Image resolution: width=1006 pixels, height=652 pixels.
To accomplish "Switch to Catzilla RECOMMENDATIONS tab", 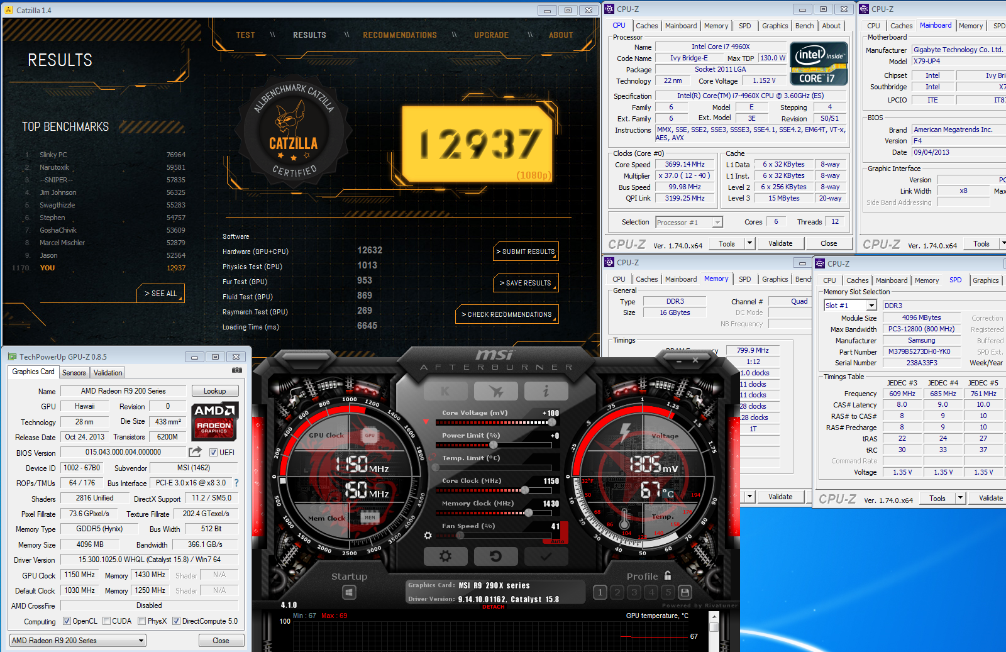I will click(x=400, y=35).
